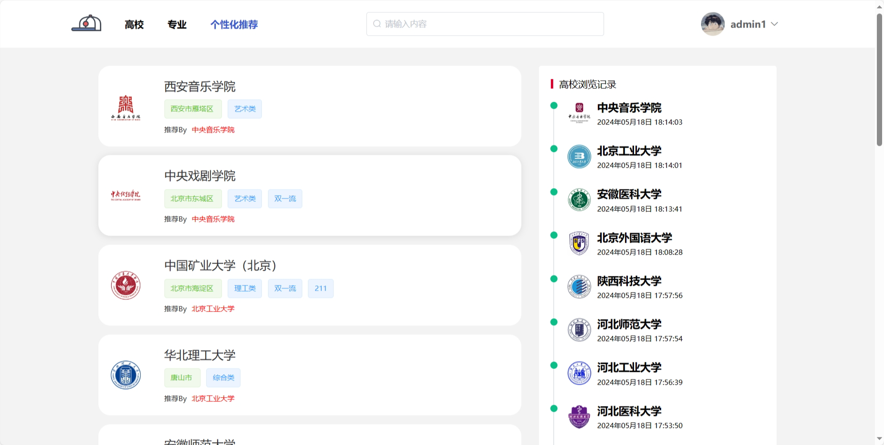Click 中央音乐学院 link under 中央戏剧学院

click(x=213, y=219)
